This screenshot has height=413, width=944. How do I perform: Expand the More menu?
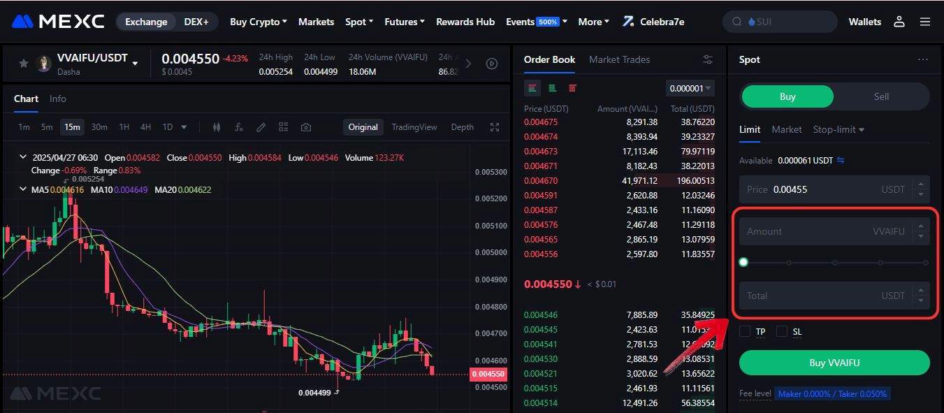coord(594,22)
